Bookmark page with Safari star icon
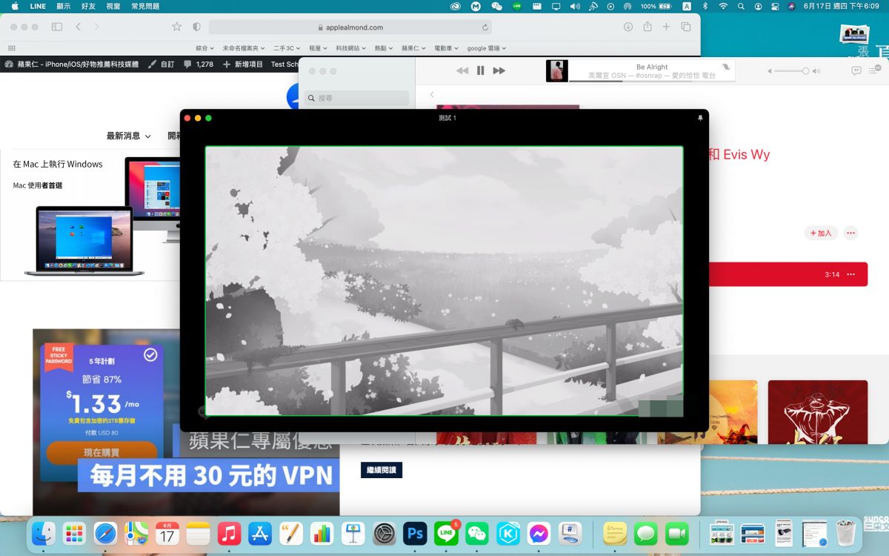 (176, 27)
